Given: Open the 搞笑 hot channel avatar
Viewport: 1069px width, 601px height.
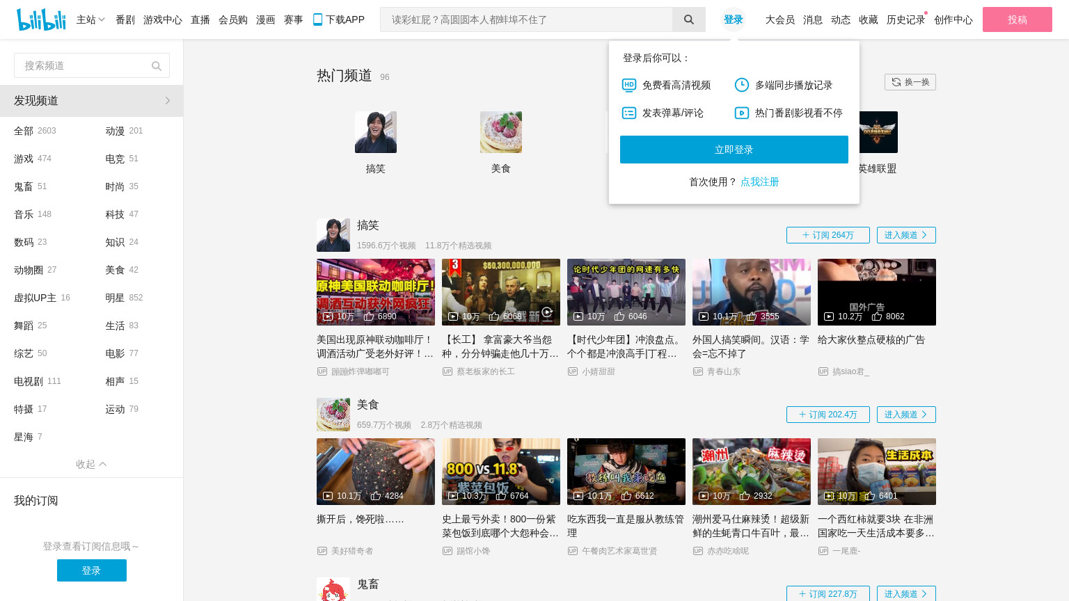Looking at the screenshot, I should pos(376,132).
